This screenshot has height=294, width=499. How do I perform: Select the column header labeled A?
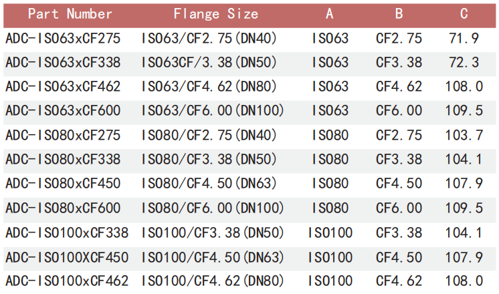coord(330,14)
